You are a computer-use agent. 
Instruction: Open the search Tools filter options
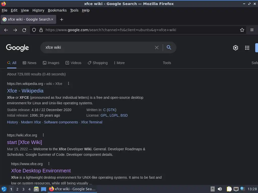[x=167, y=63]
